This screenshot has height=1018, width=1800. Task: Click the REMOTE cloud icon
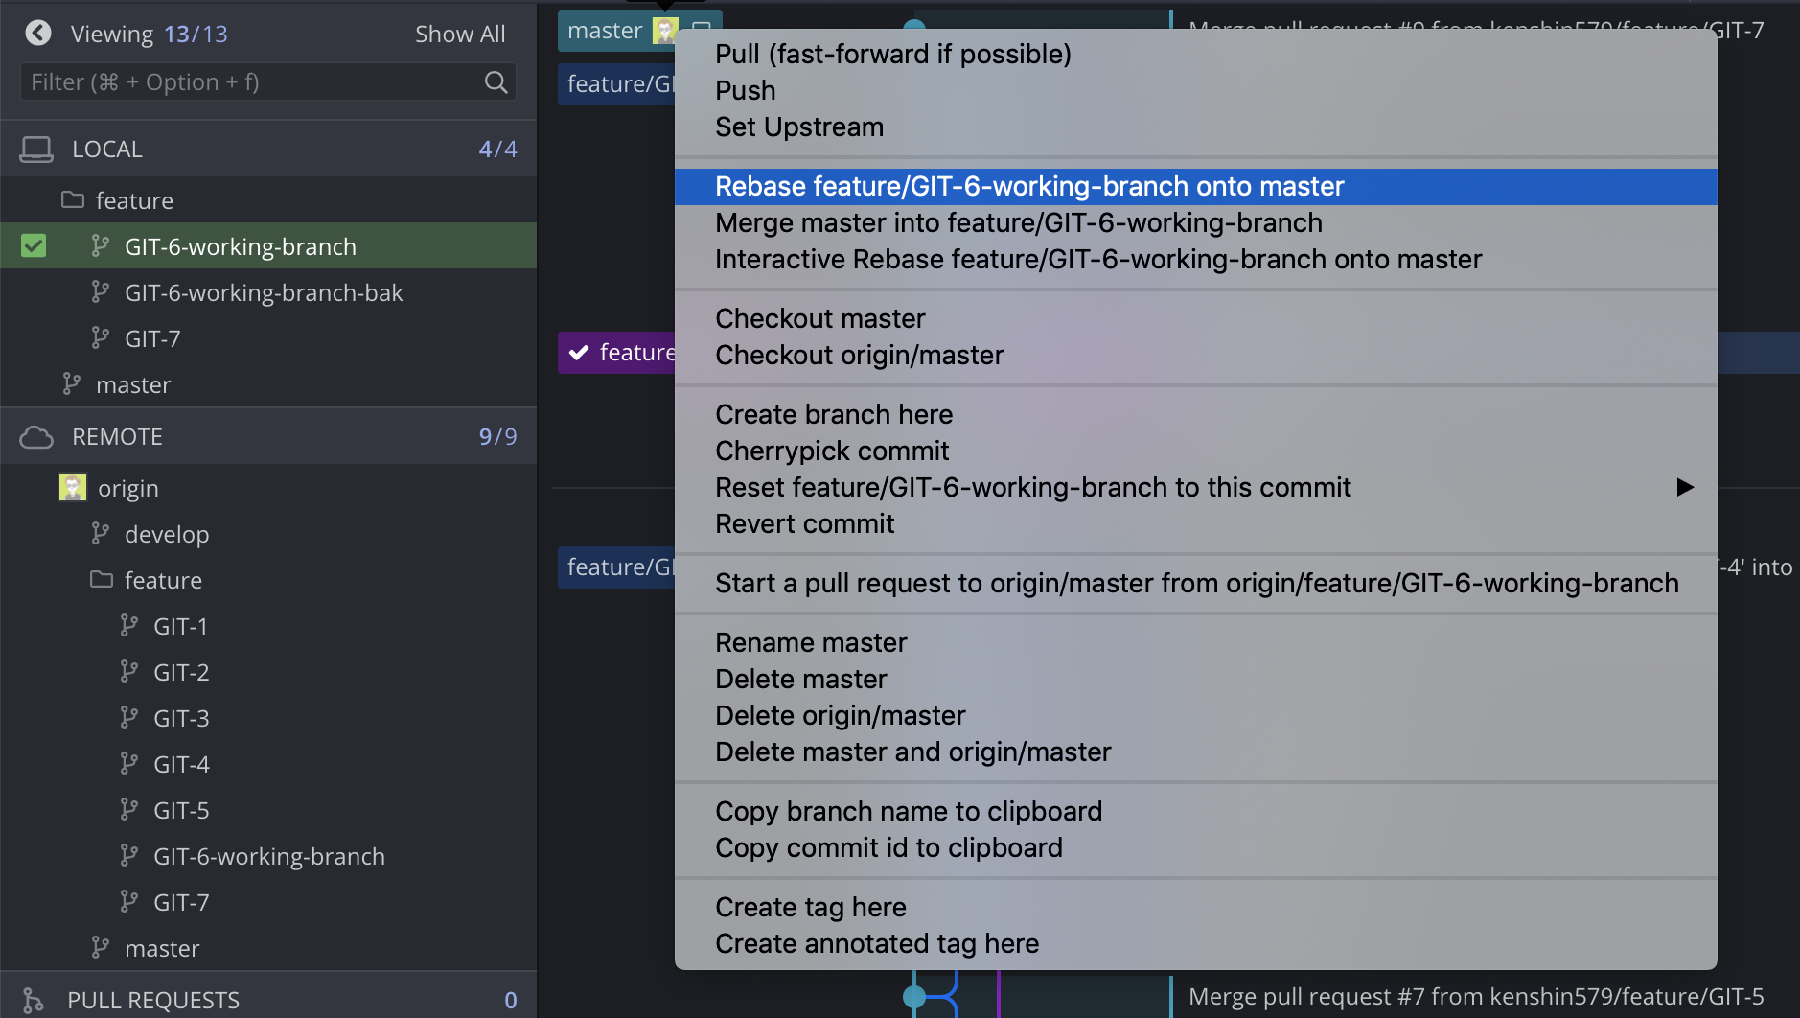point(36,437)
